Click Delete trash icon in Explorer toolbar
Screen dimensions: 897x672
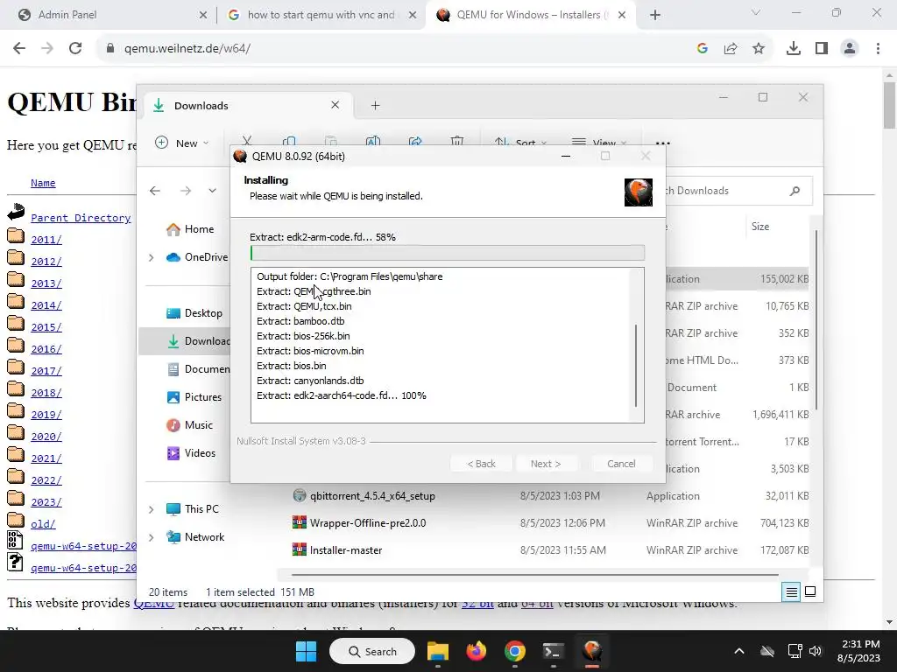pos(457,141)
